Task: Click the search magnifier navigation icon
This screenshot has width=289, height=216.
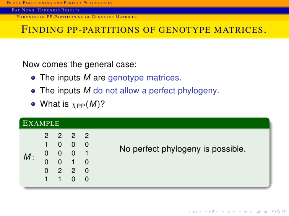Action: coord(279,212)
